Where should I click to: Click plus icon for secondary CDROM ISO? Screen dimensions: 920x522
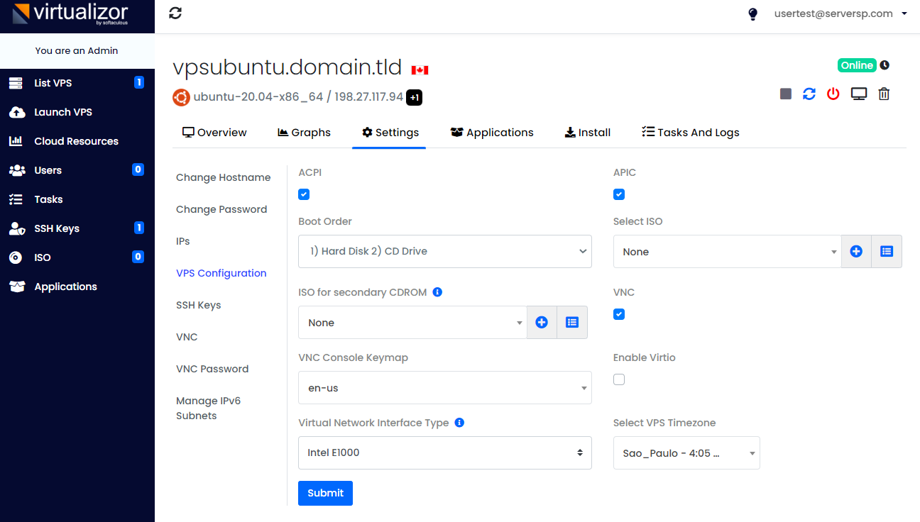(542, 323)
